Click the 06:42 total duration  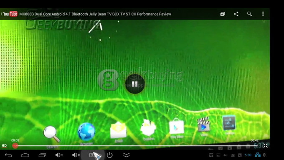click(x=254, y=140)
